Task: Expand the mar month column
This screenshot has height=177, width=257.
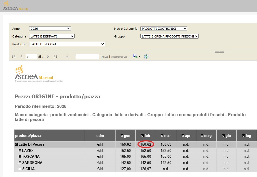Action: (x=162, y=136)
